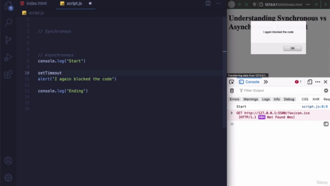Expand the favicon.ico GET request entry
330x186 pixels.
coord(232,113)
